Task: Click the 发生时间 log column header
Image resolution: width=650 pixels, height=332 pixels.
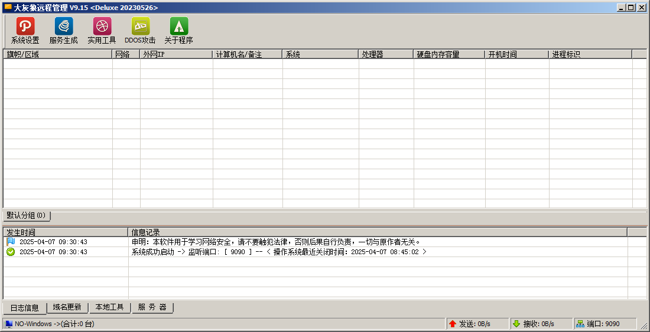Action: click(x=65, y=232)
